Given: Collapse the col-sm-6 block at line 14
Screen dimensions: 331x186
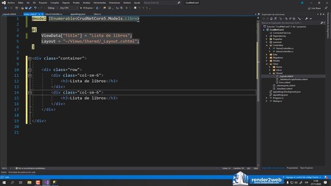Looking at the screenshot, I should coord(30,92).
